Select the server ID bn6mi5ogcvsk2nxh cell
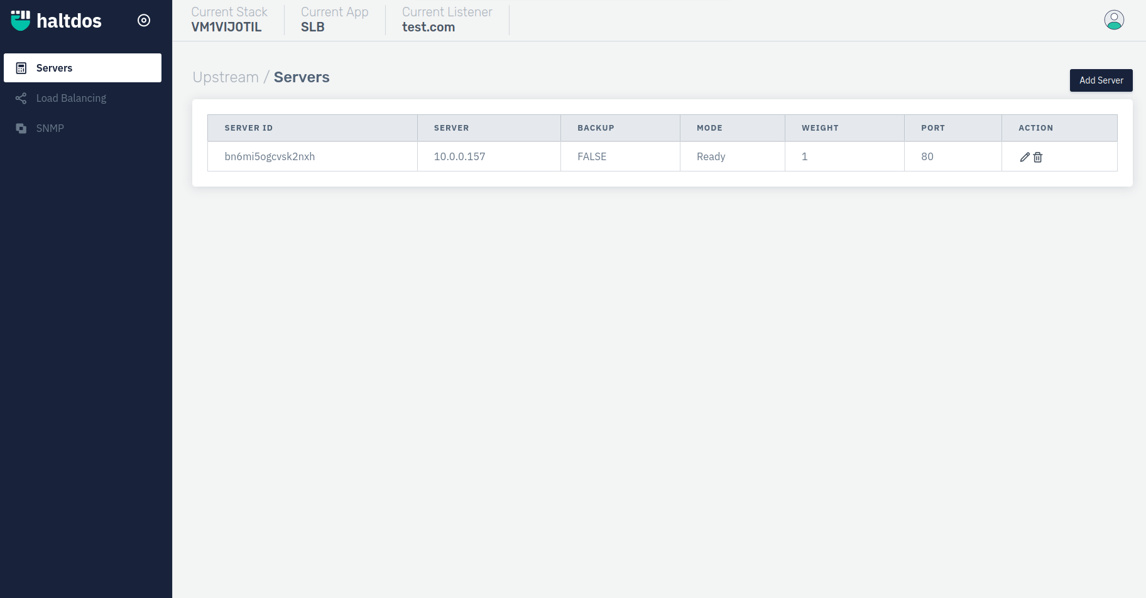Viewport: 1146px width, 598px height. pos(312,156)
